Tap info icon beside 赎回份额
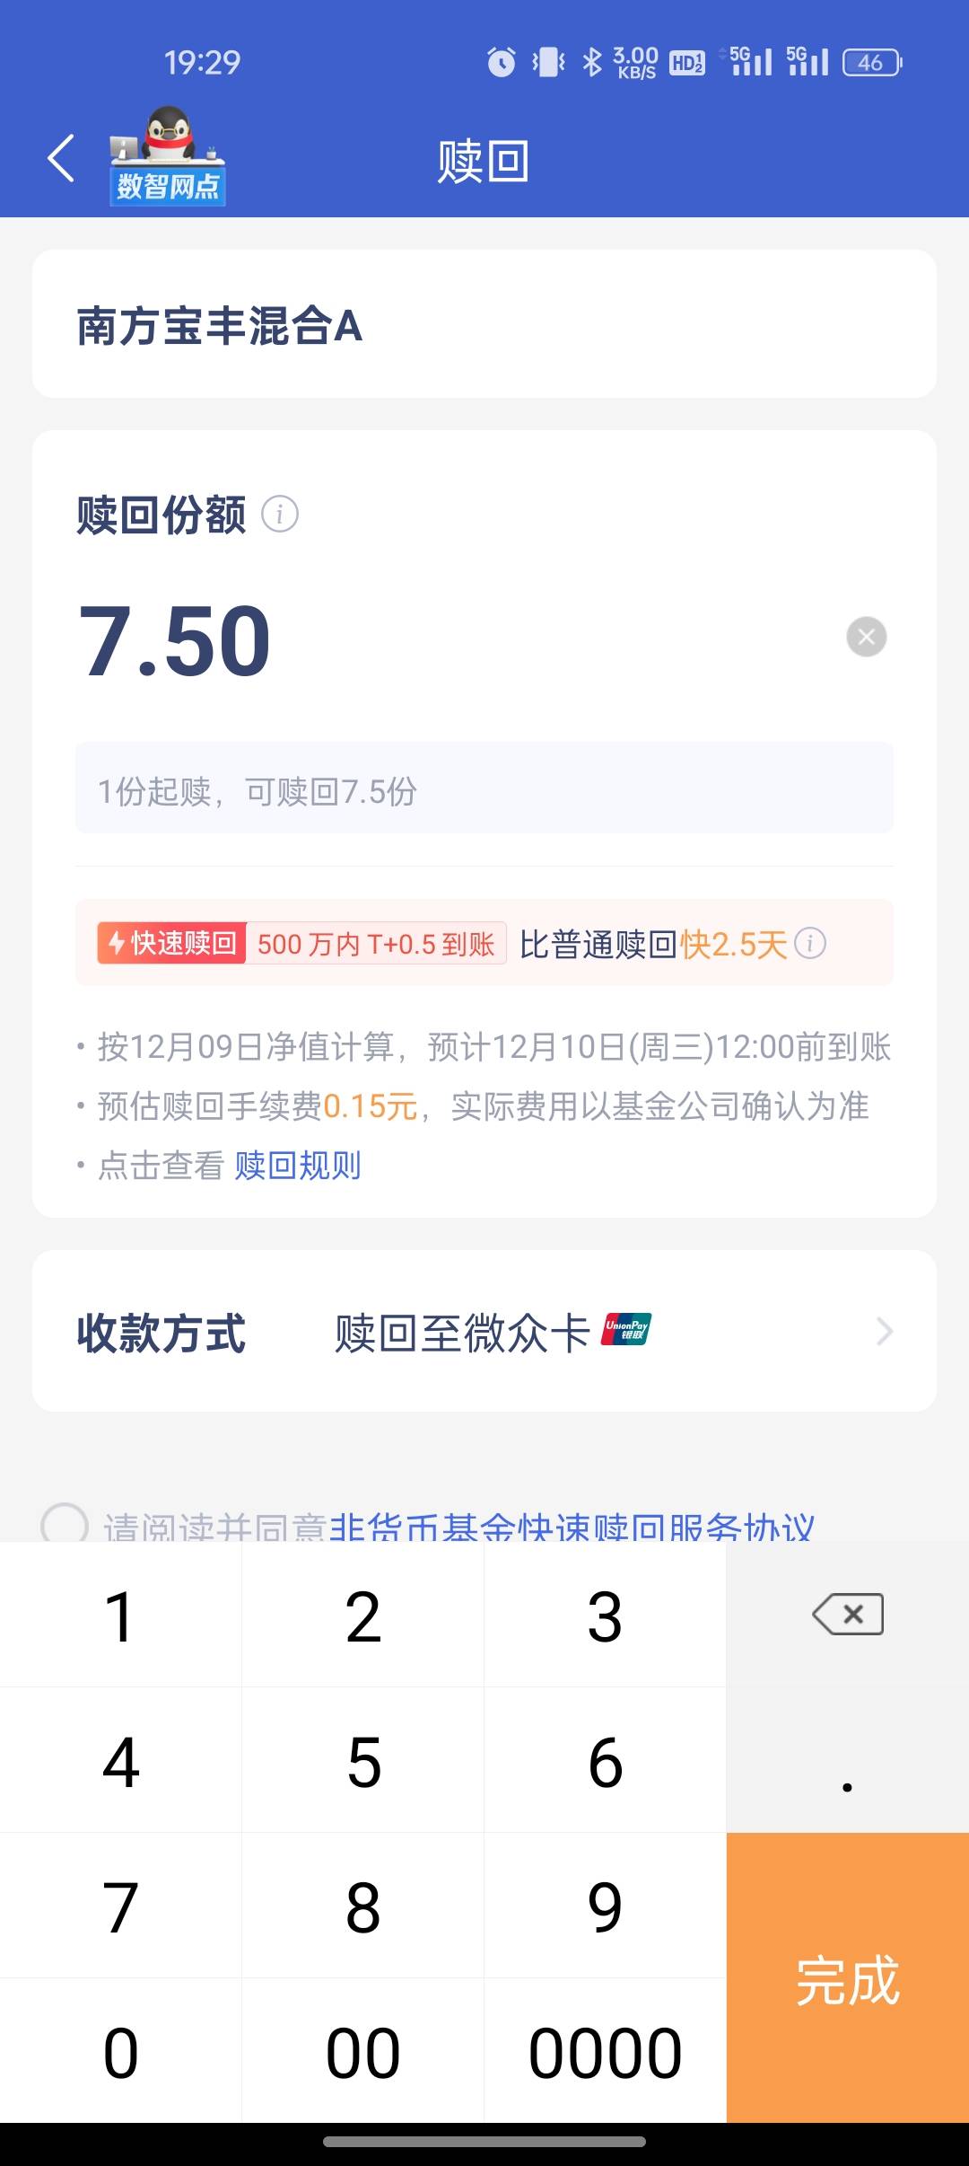The image size is (969, 2166). click(279, 515)
